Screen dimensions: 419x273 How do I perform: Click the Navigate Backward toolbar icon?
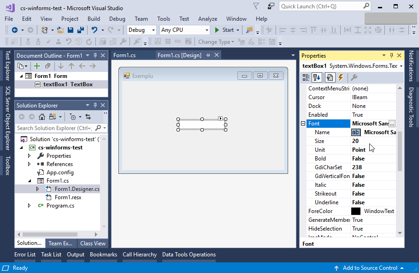(15, 30)
